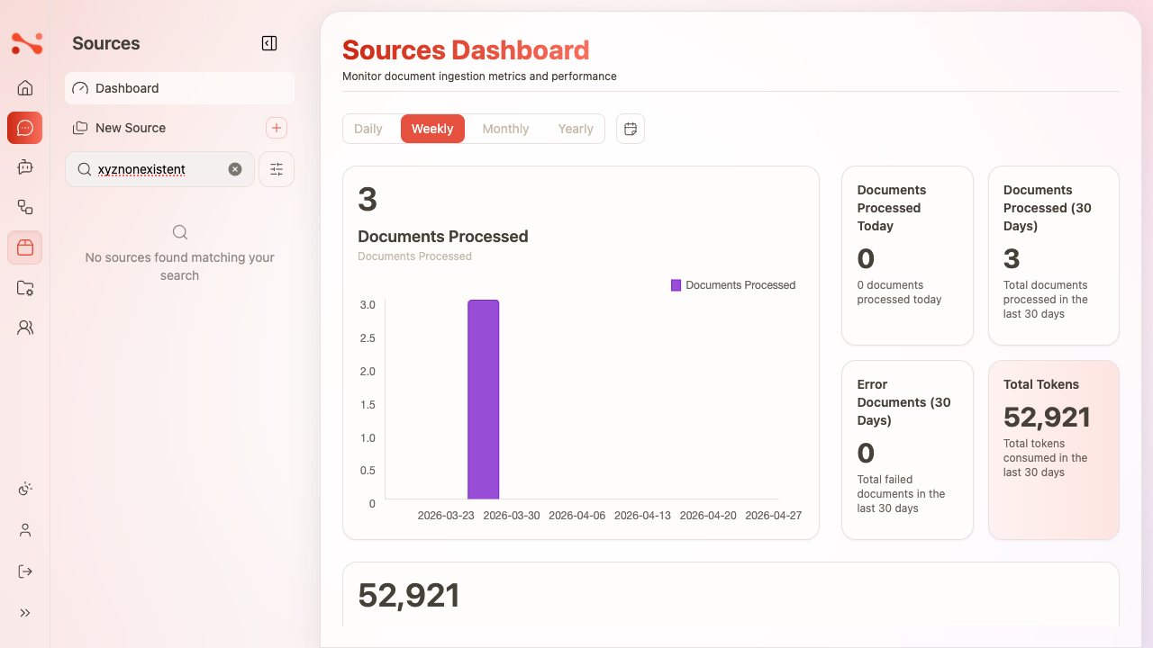
Task: Toggle the Documents Processed legend swatch
Action: pyautogui.click(x=676, y=285)
